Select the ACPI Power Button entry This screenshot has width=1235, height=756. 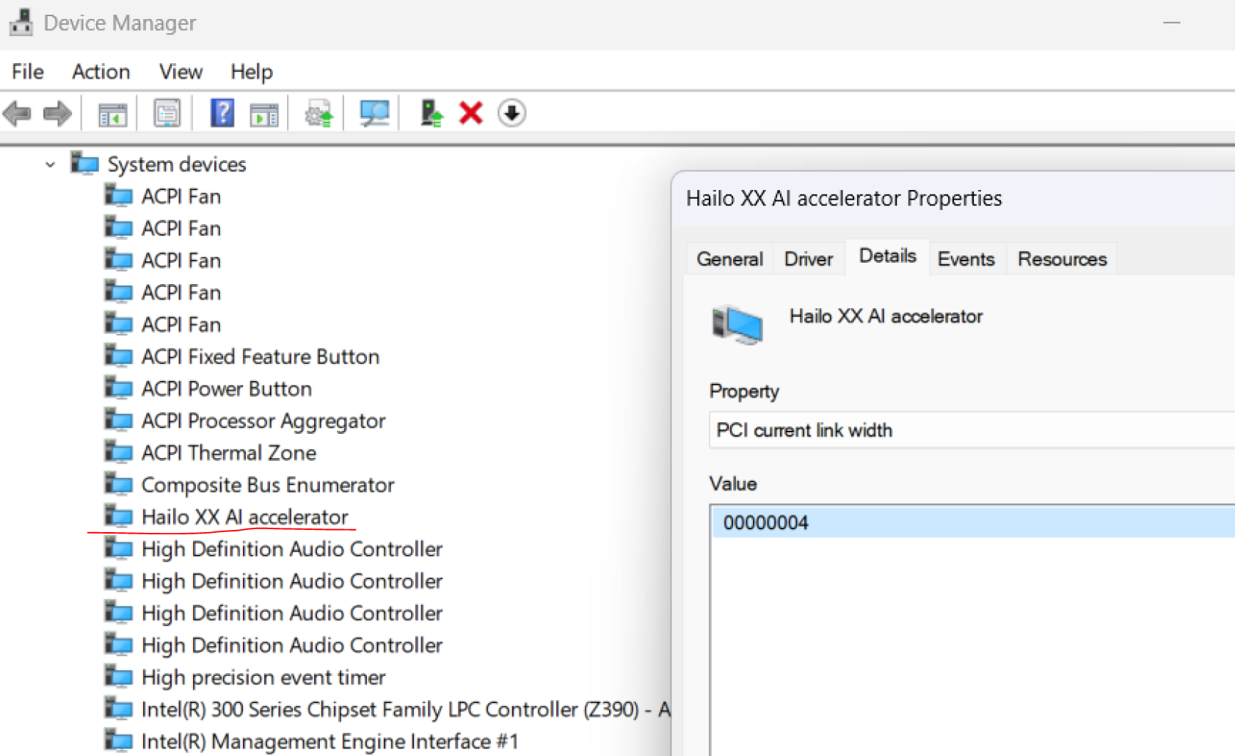pyautogui.click(x=226, y=388)
